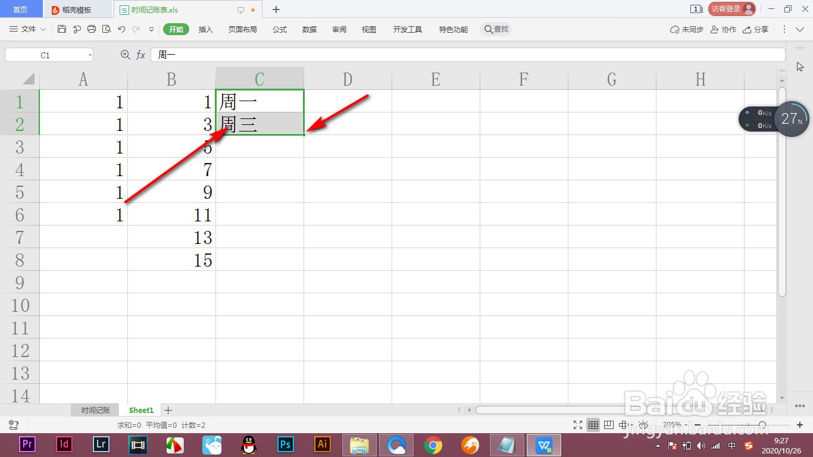Click cell B8 containing 15

(171, 259)
